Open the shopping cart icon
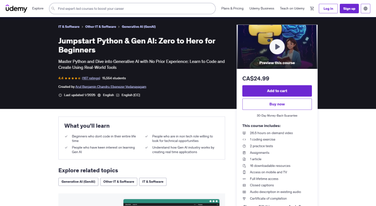 coord(312,9)
